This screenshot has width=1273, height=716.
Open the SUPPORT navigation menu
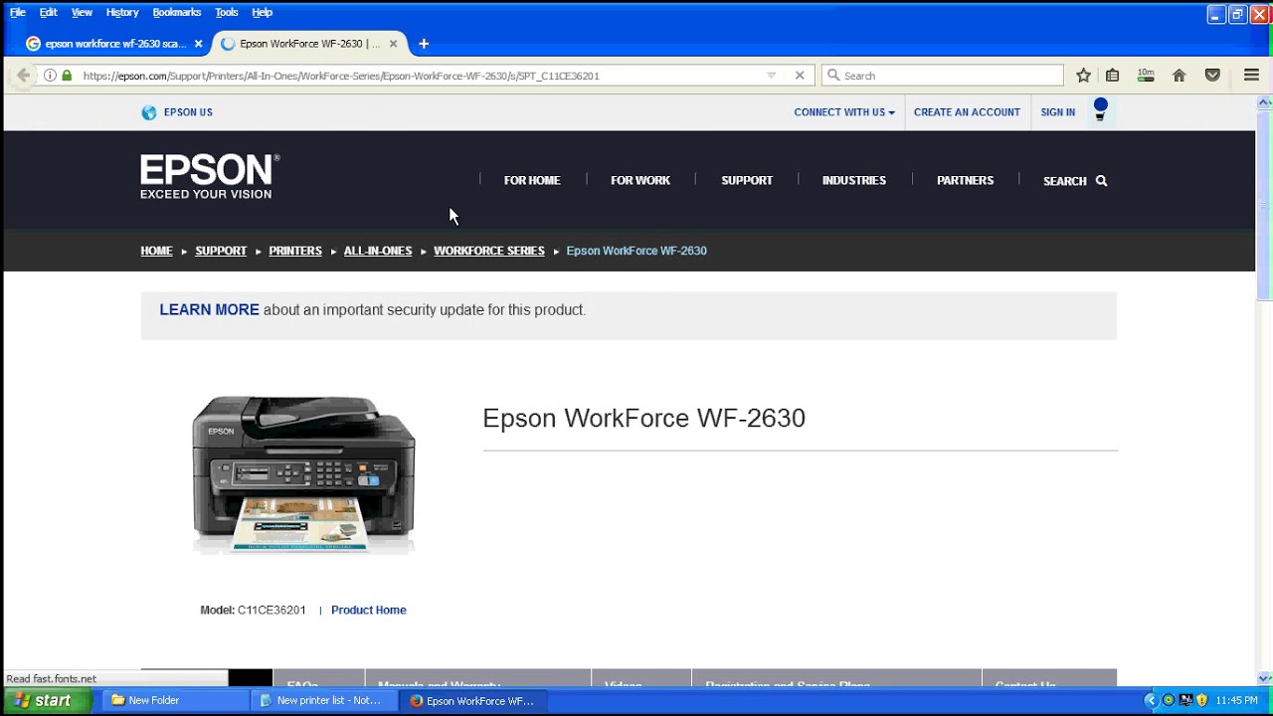747,181
